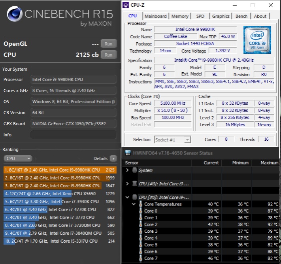The width and height of the screenshot is (281, 264).
Task: Click the GFX Board field
Action: (x=74, y=124)
